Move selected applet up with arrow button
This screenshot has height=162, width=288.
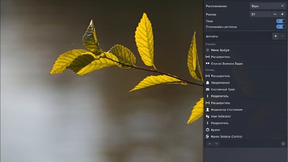[210, 144]
